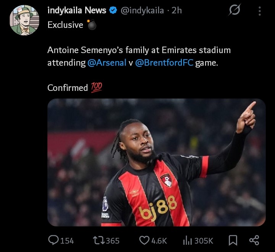Enlarge the footballer photo in the tweet
Screen dimensions: 275x252
tap(156, 162)
